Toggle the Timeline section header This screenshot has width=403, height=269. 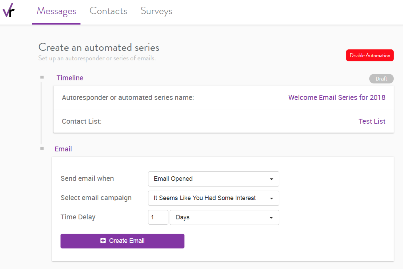pos(70,78)
